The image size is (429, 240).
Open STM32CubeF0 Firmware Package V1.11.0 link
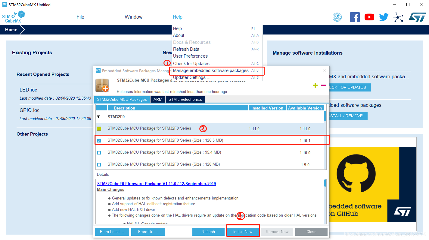pos(157,184)
